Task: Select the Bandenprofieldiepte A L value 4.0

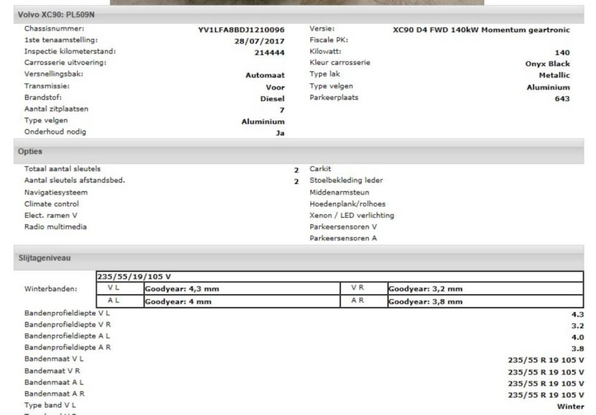Action: pos(577,337)
